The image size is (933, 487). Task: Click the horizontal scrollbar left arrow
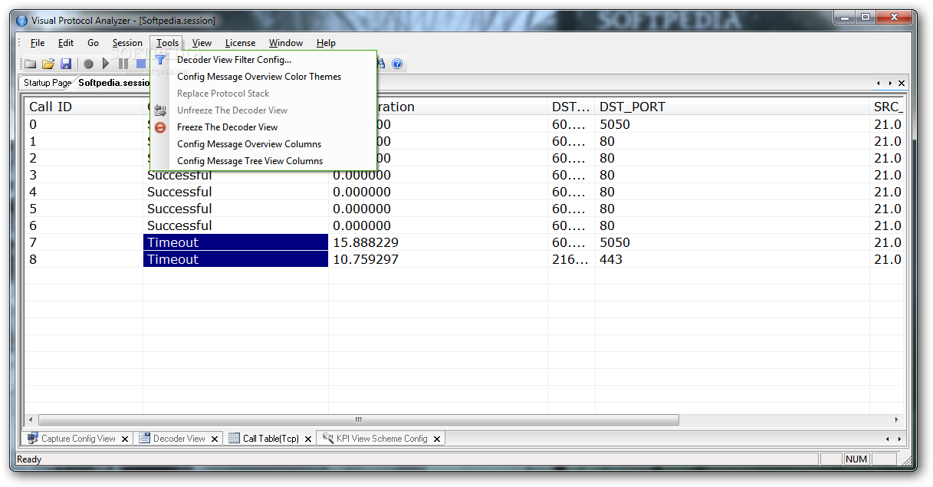(x=31, y=420)
